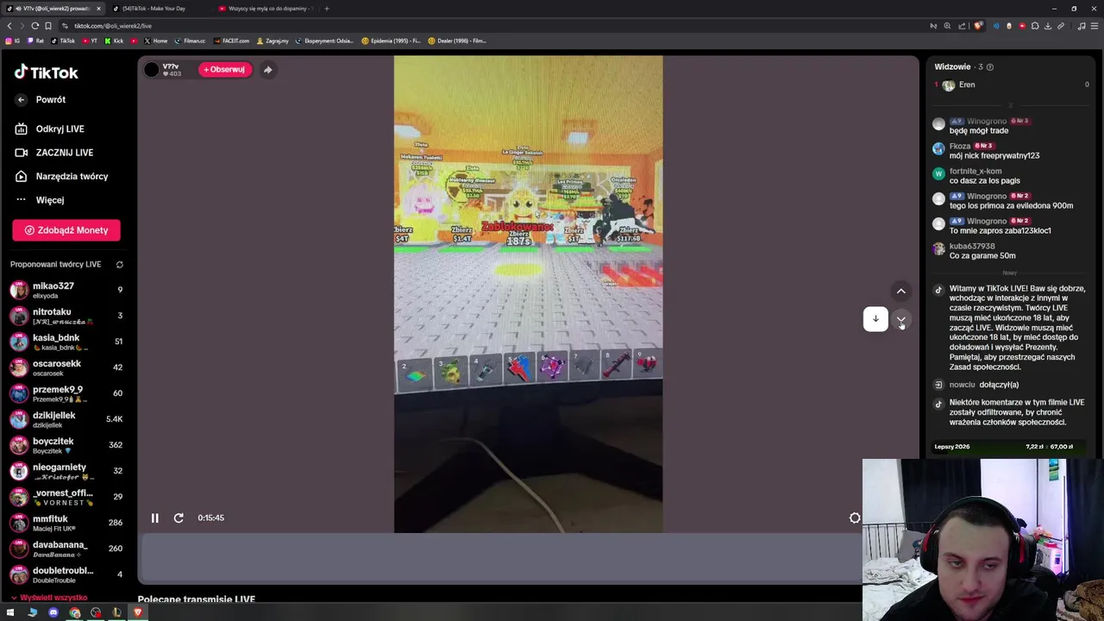Click Fkoza's chat username
The height and width of the screenshot is (621, 1104).
click(960, 147)
